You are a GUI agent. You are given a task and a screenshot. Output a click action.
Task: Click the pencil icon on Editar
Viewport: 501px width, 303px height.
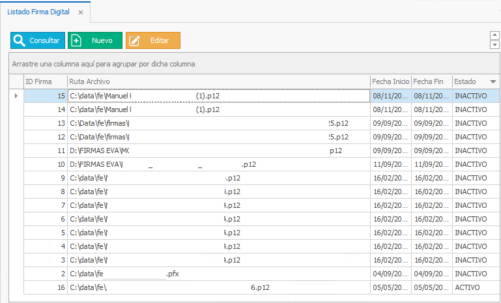point(135,40)
